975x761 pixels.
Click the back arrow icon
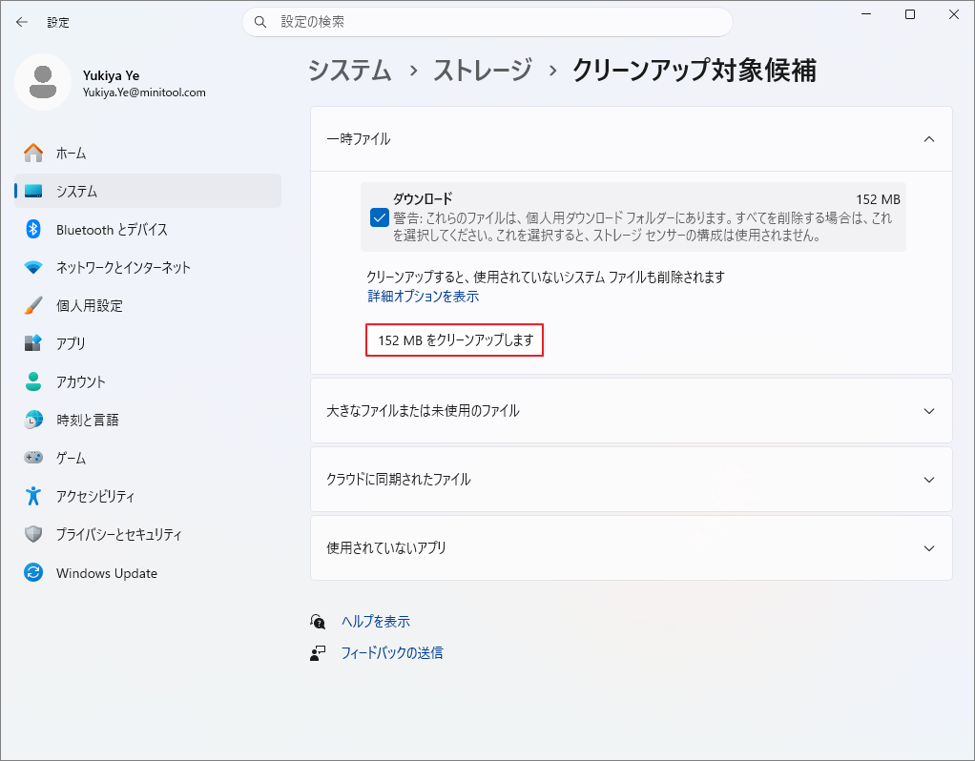point(22,22)
